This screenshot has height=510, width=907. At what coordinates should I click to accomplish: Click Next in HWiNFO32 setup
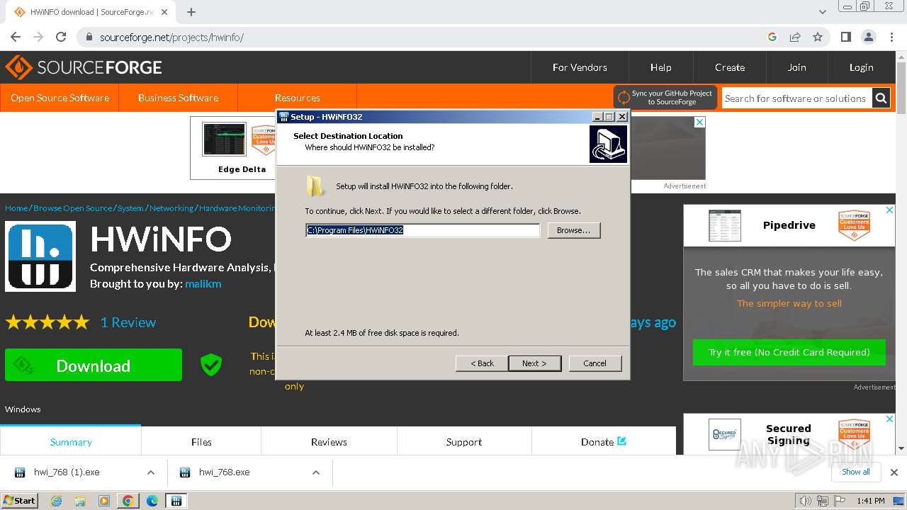click(535, 363)
